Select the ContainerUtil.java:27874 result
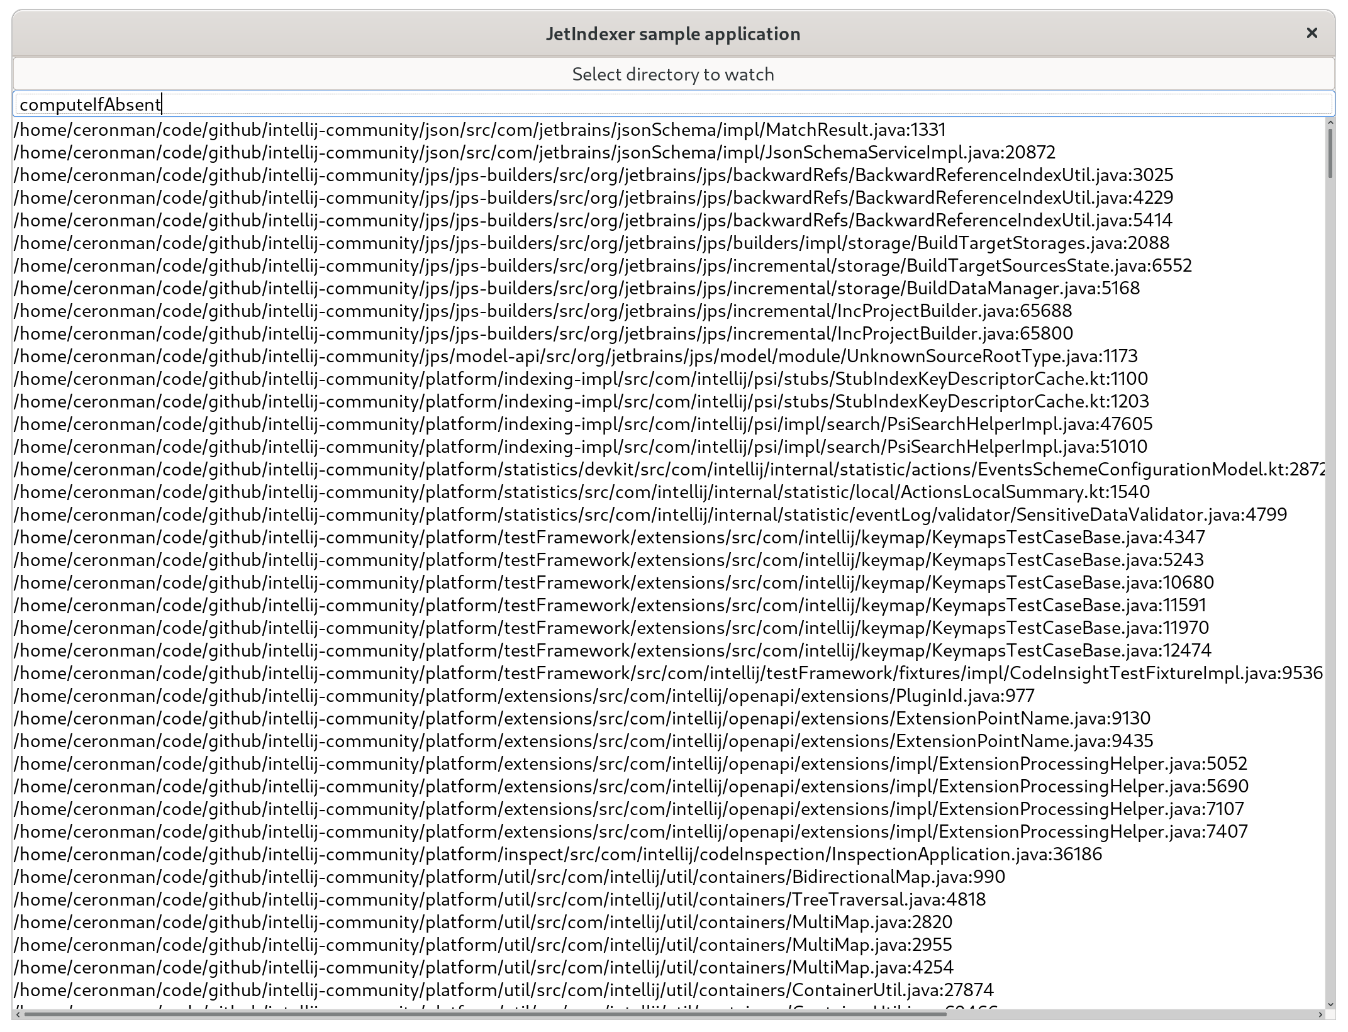1348x1032 pixels. tap(503, 990)
